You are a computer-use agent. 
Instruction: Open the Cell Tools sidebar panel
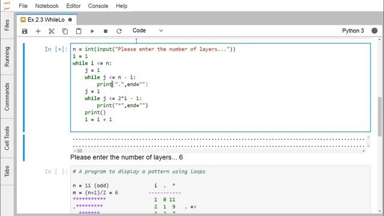click(x=7, y=138)
